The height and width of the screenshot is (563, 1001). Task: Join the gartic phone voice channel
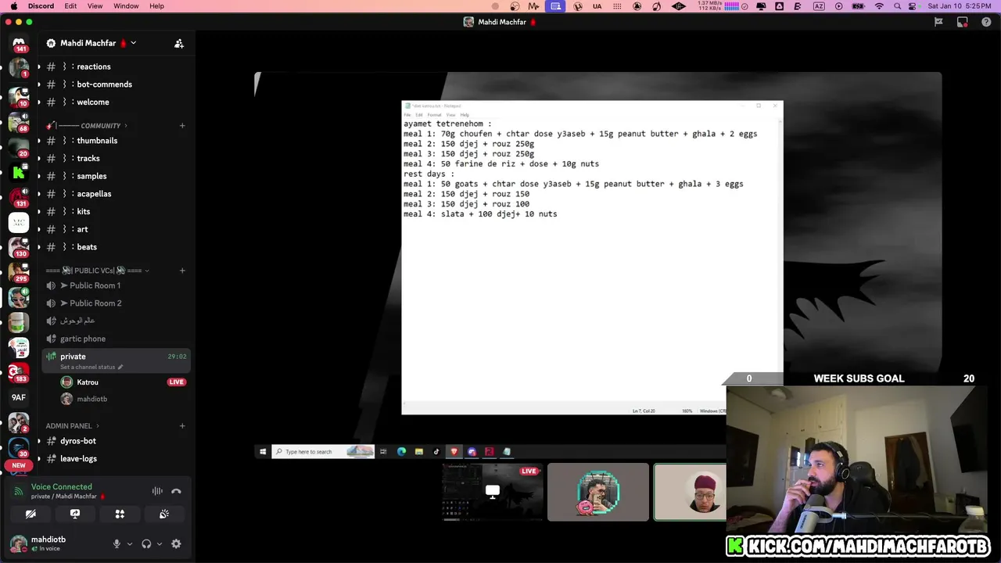click(116, 339)
